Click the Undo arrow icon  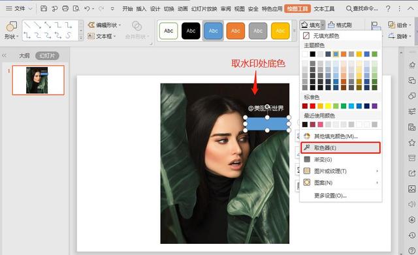87,8
